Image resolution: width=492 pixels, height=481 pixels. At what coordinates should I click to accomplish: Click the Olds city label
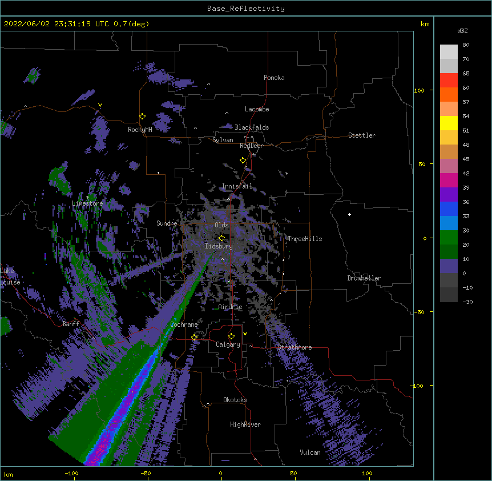221,225
